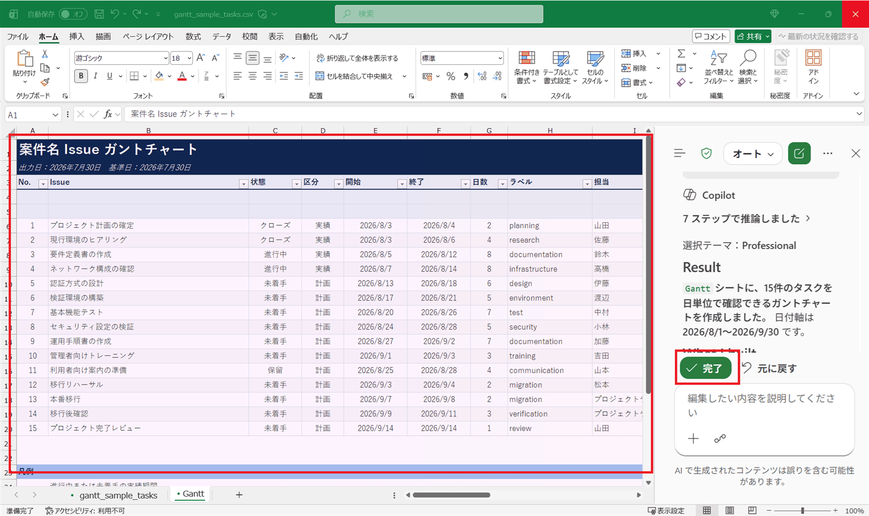Click the Increase Decimal icon
This screenshot has height=516, width=869.
tap(482, 76)
